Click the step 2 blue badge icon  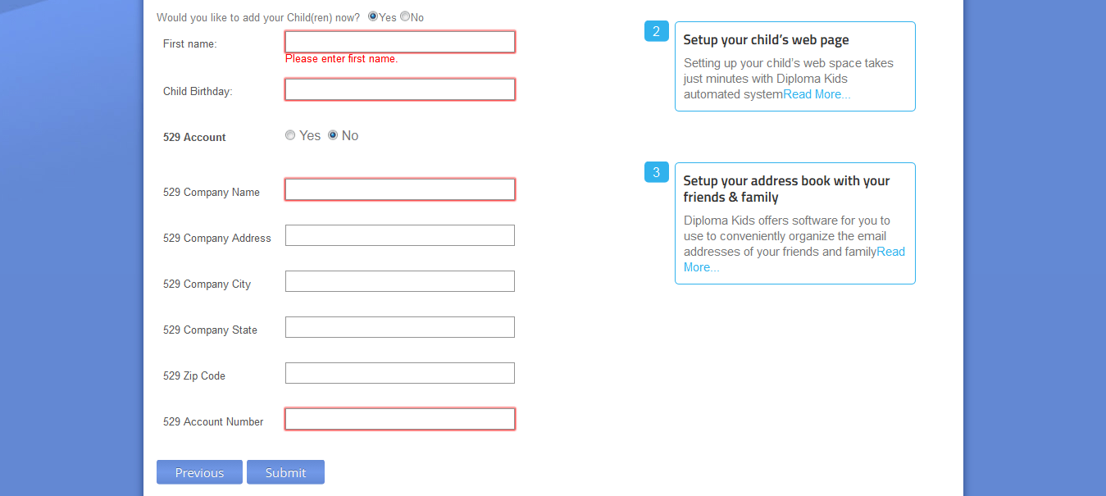[x=656, y=31]
